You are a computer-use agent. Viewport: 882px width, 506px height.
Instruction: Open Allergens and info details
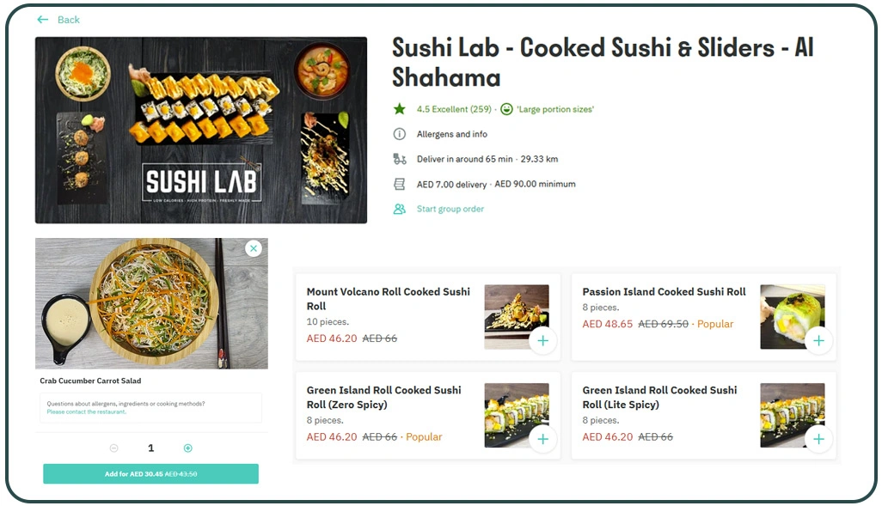452,134
